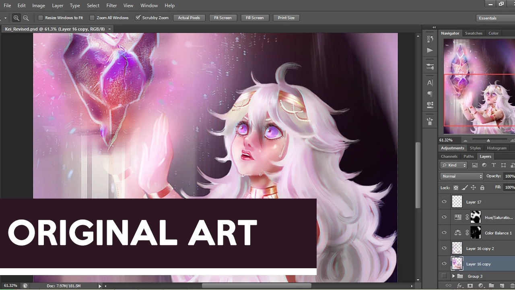Select the Zoom In tool icon

[16, 18]
